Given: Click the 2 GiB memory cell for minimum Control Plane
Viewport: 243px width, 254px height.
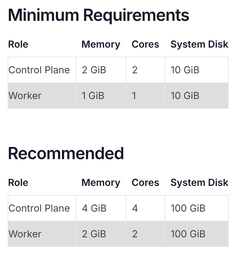Looking at the screenshot, I should coord(94,70).
